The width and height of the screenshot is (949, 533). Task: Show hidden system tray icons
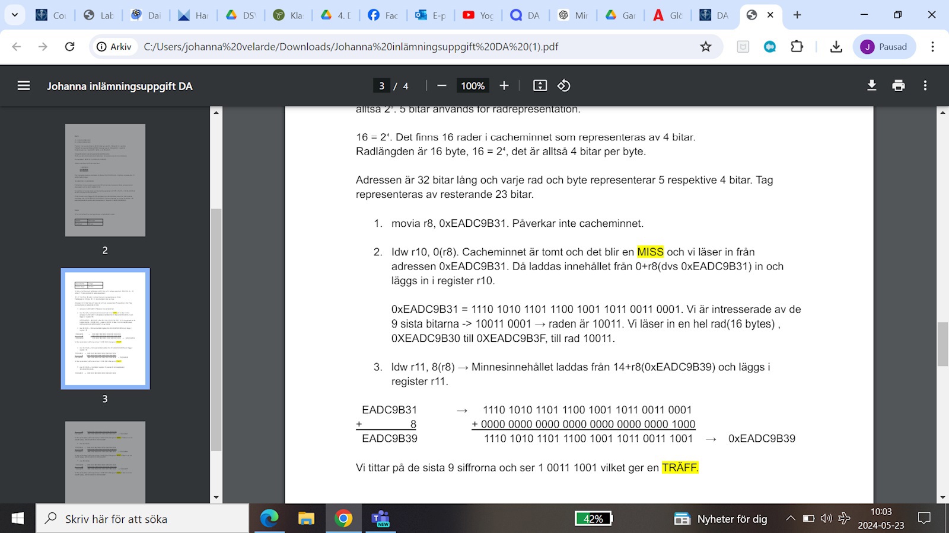pyautogui.click(x=790, y=519)
